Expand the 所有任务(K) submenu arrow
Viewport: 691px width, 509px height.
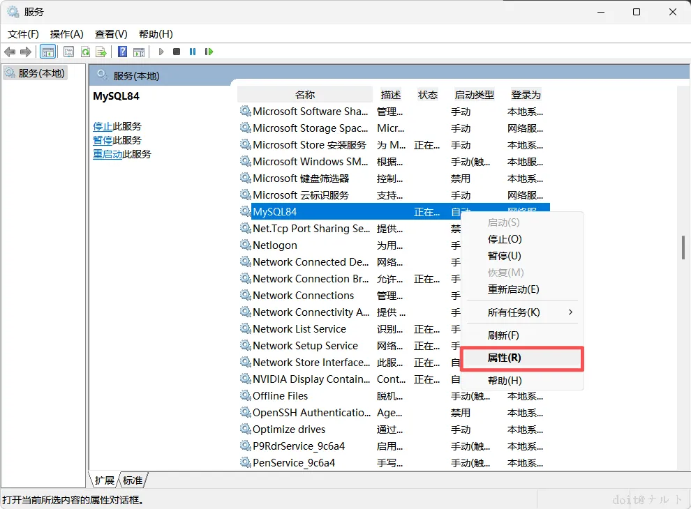tap(570, 312)
